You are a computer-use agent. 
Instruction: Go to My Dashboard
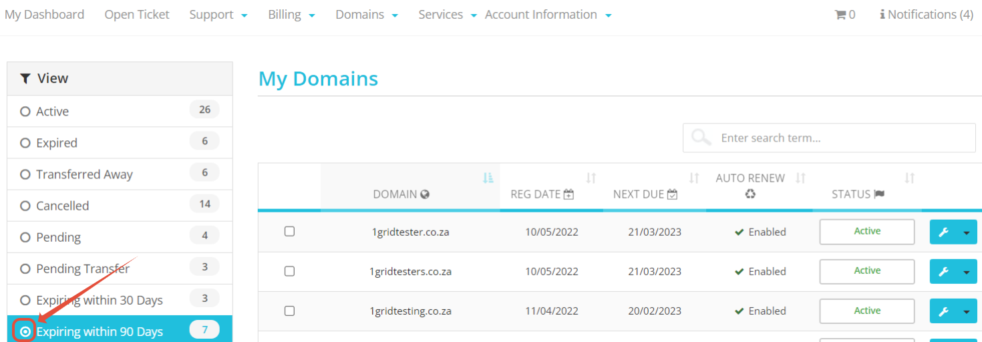pos(45,15)
